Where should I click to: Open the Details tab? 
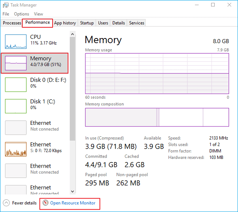tap(119, 23)
